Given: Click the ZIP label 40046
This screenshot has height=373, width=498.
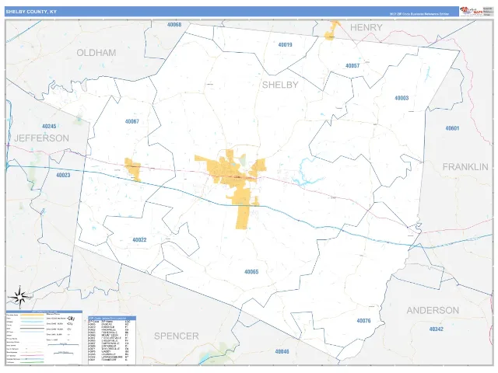Looking at the screenshot, I should [x=282, y=351].
